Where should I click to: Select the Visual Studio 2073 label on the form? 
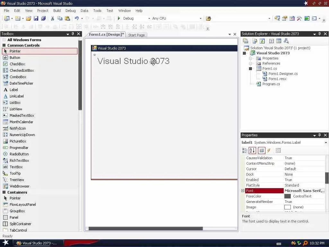point(133,61)
